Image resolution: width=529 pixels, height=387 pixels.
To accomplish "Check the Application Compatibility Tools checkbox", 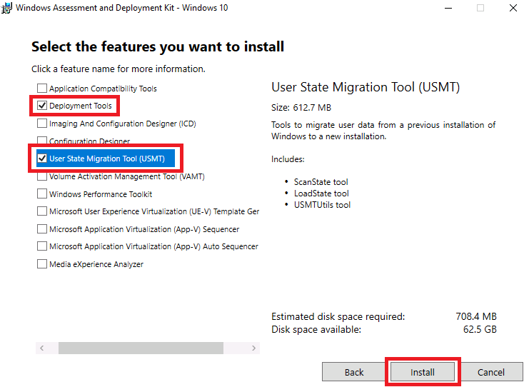I will click(42, 89).
